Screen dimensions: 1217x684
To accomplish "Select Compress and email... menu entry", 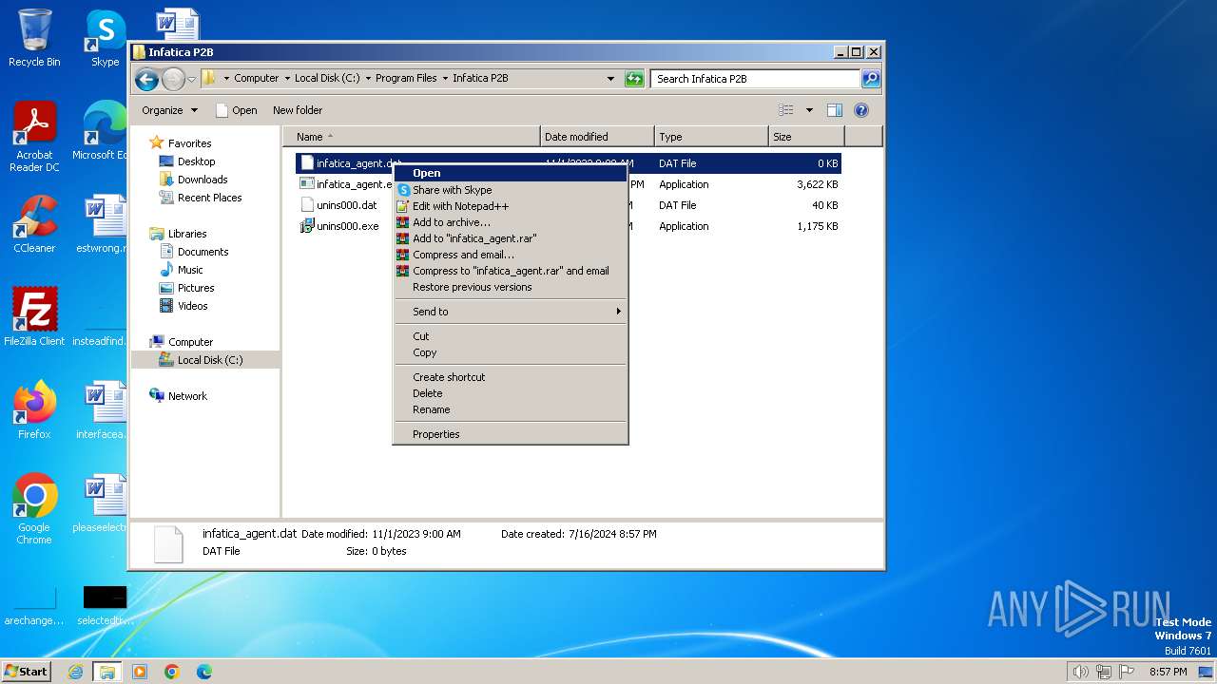I will click(511, 255).
